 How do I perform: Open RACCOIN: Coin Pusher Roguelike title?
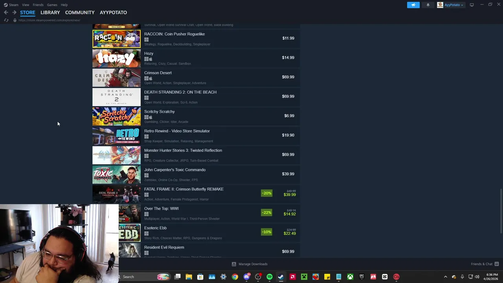pos(174,34)
